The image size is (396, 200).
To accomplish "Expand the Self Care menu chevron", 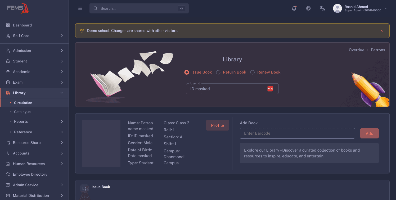I will 62,36.
